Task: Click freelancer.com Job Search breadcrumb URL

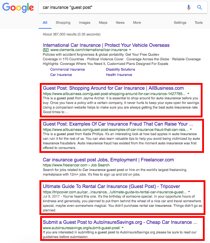Action: coord(76,165)
